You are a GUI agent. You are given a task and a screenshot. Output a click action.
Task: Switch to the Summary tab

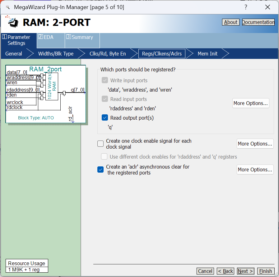(82, 40)
